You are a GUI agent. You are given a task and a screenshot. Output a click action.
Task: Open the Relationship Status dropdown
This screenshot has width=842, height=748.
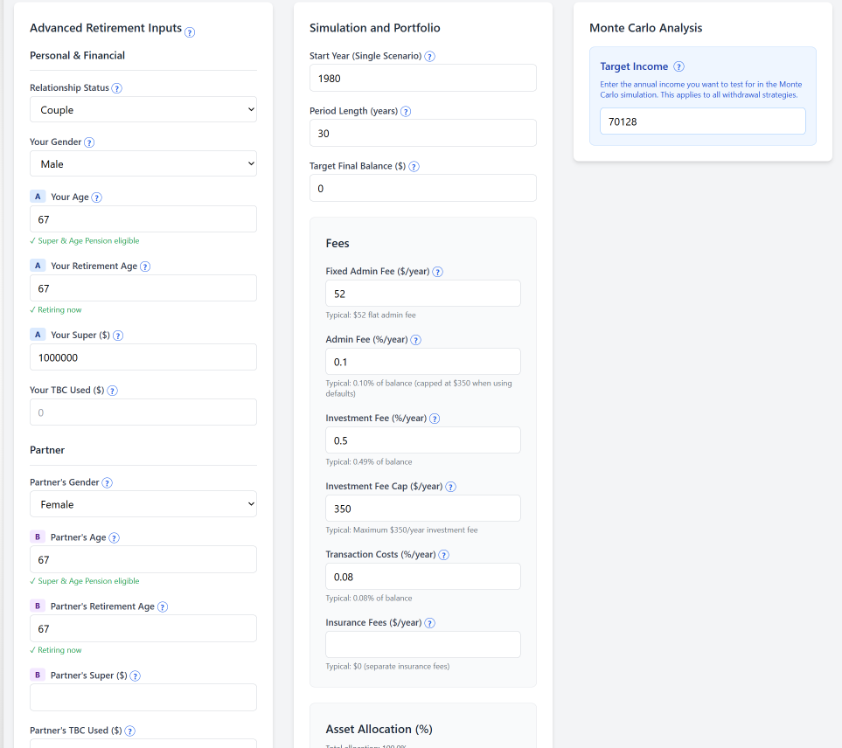143,110
